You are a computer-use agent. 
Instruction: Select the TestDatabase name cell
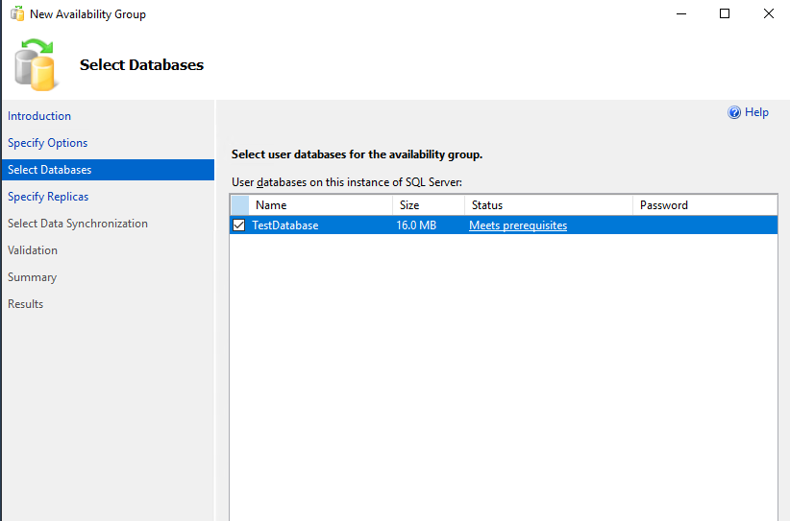pos(285,225)
